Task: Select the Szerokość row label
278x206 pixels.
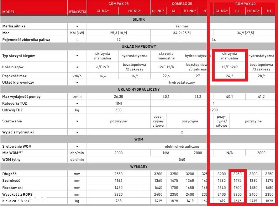Action: (x=11, y=181)
